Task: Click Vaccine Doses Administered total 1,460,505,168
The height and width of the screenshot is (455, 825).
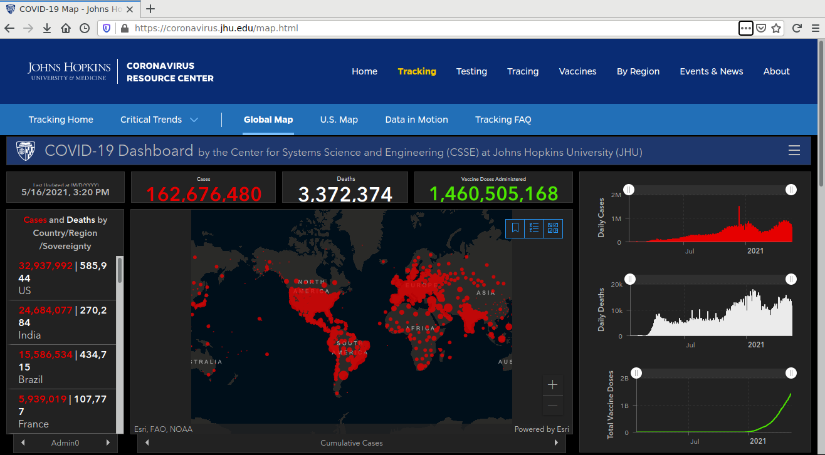Action: [493, 193]
